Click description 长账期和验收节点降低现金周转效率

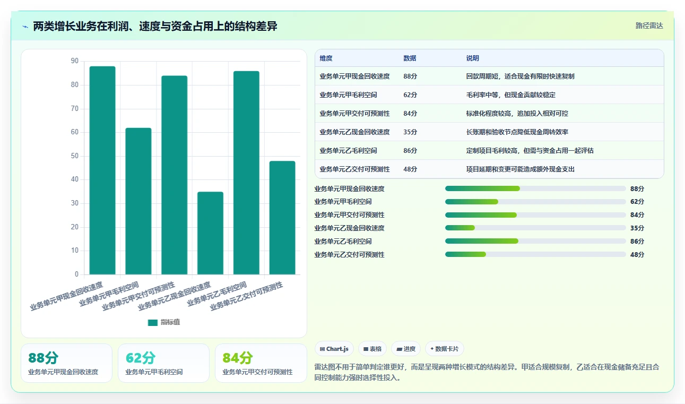click(517, 132)
